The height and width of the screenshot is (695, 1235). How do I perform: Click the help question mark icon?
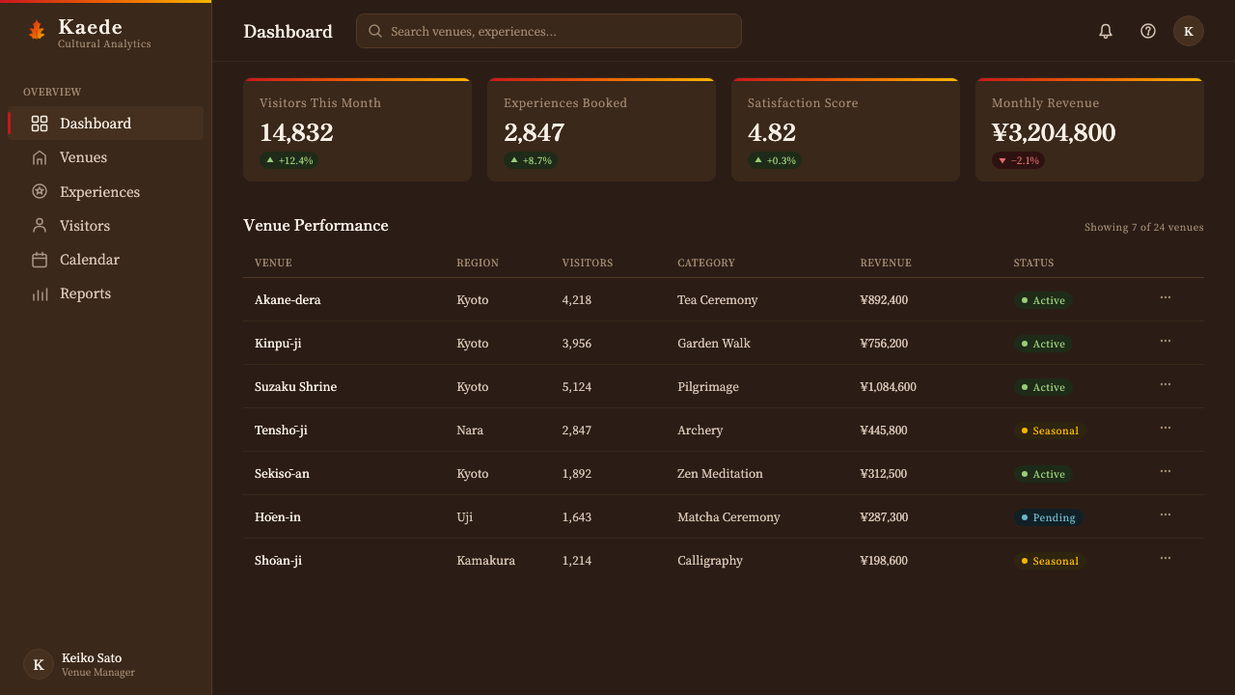[1148, 31]
